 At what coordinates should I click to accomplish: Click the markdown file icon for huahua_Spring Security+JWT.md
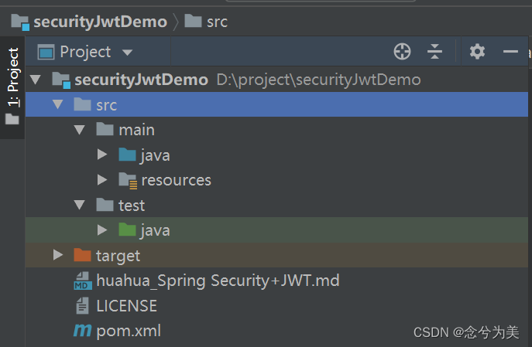pyautogui.click(x=83, y=281)
